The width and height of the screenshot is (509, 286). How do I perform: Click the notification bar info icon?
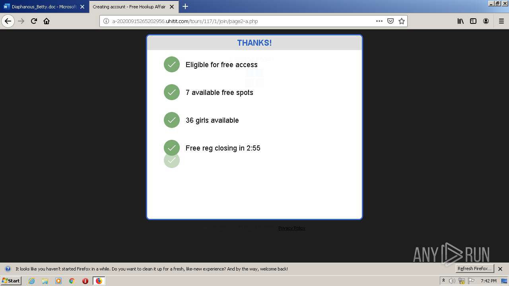(x=8, y=269)
